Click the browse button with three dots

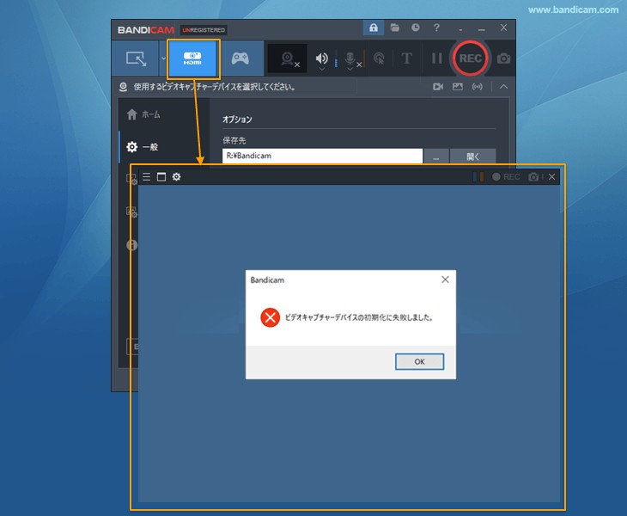point(435,157)
